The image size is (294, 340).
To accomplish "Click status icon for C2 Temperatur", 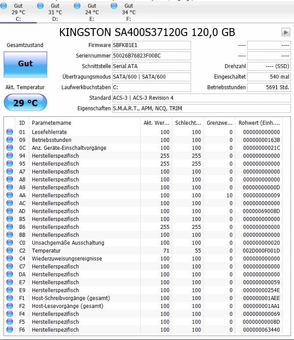I will [x=10, y=251].
